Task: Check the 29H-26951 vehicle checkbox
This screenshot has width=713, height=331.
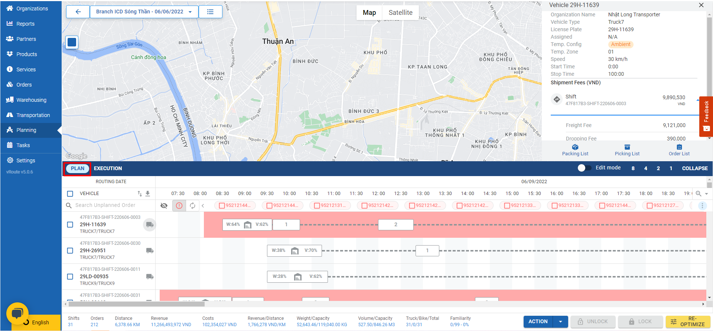Action: point(70,250)
